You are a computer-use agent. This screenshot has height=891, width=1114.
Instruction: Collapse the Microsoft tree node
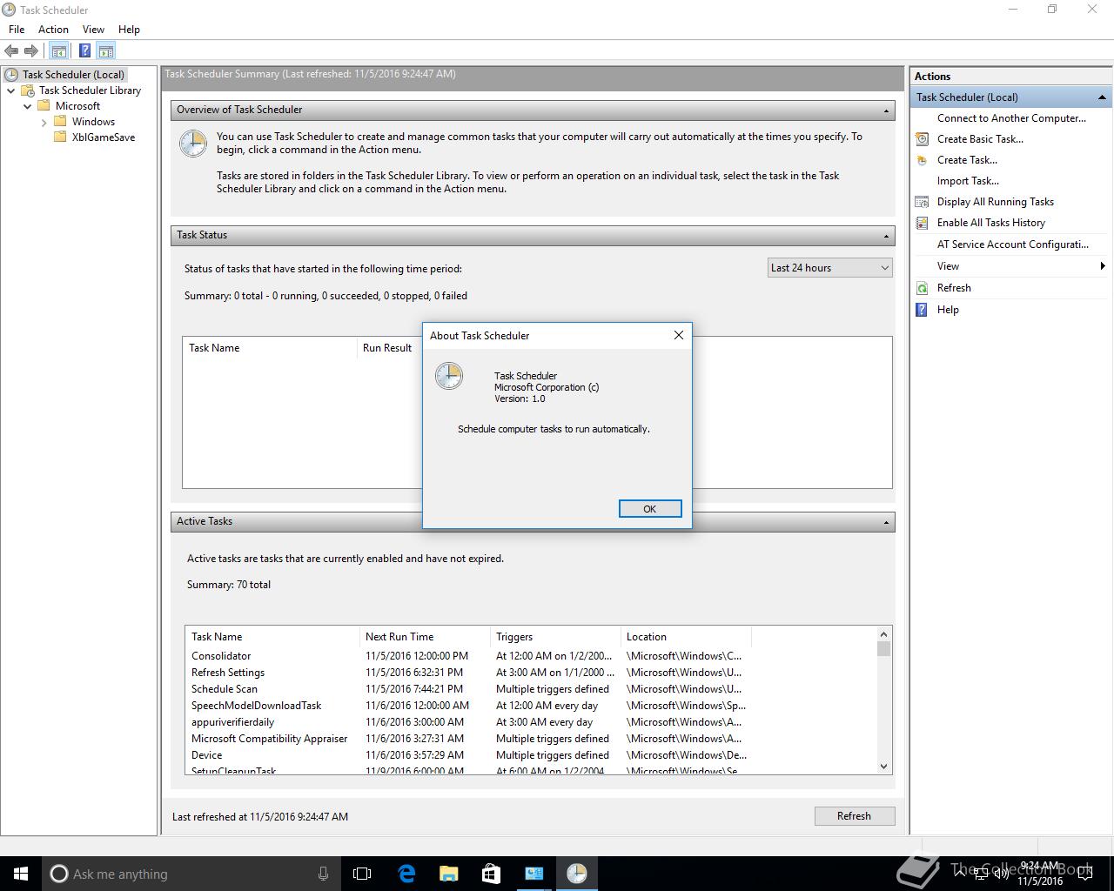click(27, 106)
